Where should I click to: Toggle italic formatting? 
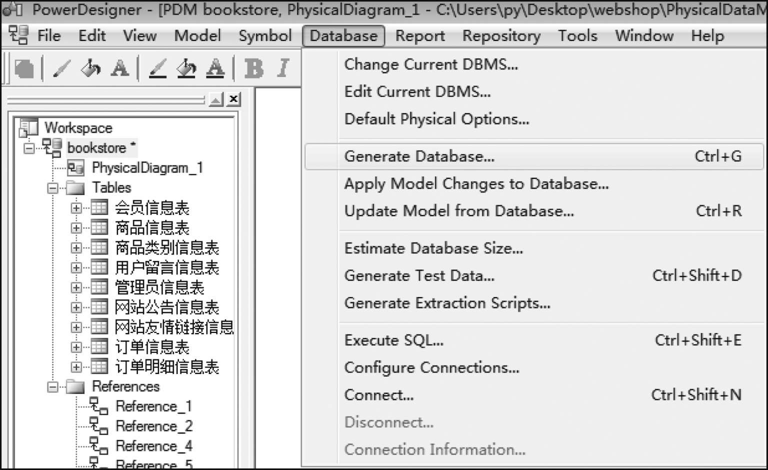click(x=283, y=68)
